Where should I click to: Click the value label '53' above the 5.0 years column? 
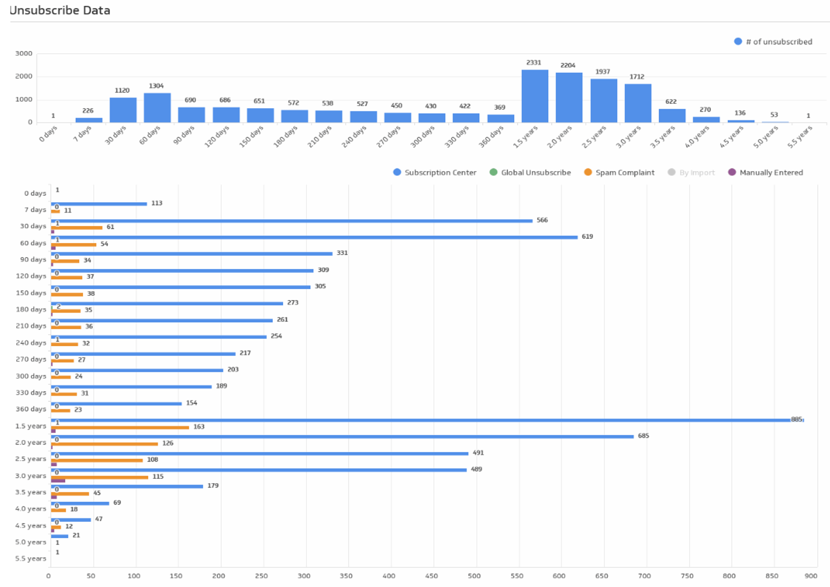(774, 115)
